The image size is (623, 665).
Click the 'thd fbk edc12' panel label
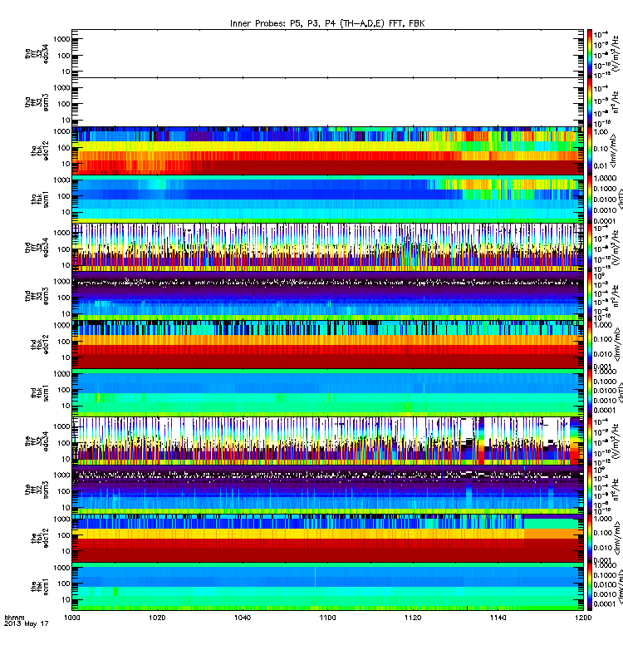[x=40, y=344]
